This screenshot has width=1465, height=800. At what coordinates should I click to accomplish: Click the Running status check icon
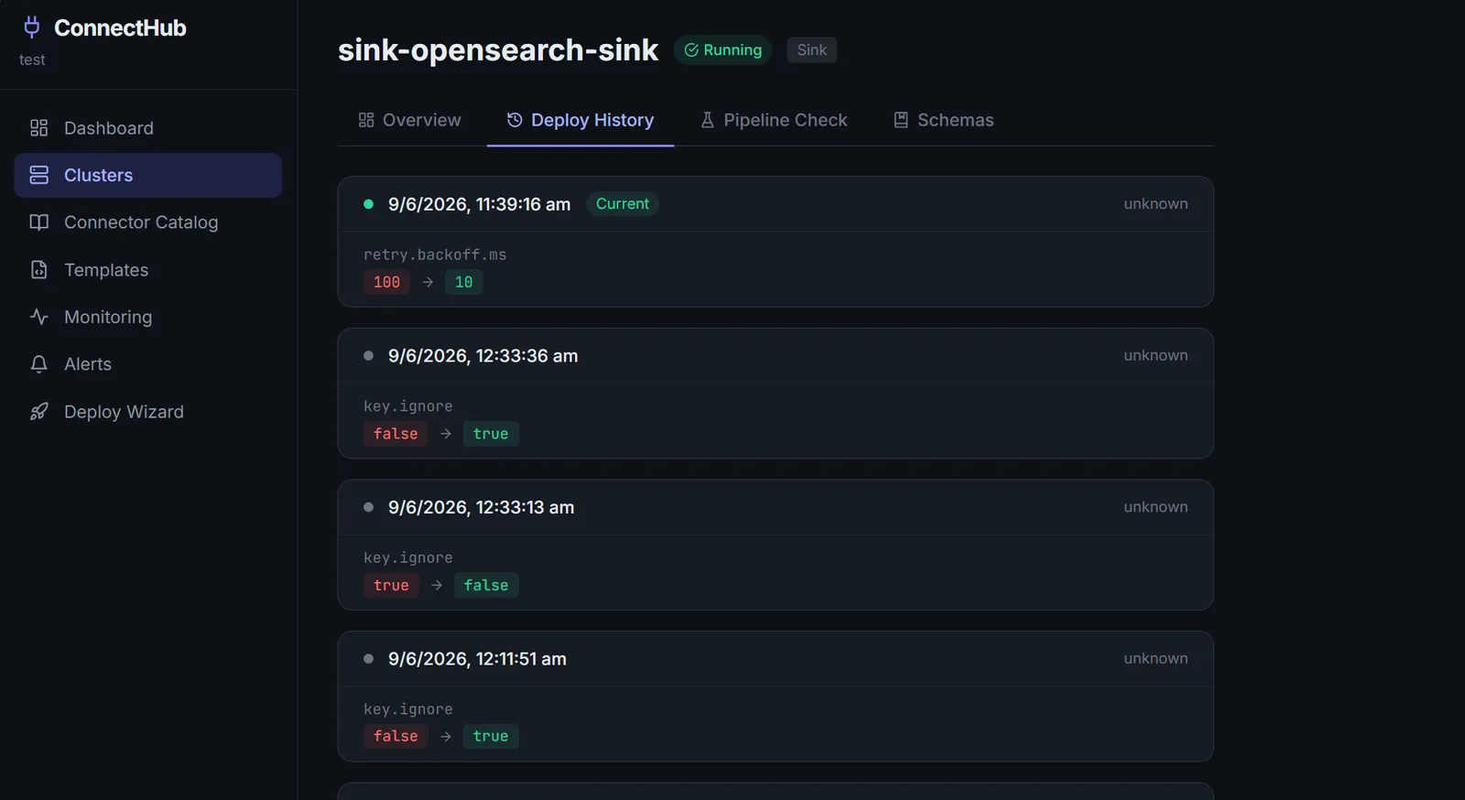pos(691,50)
